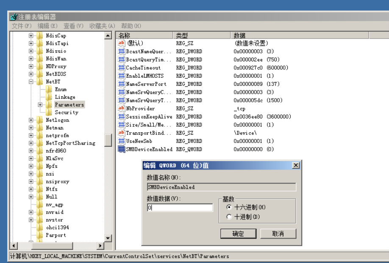Screen dimensions: 389x263
Task: Click the tree scrollbar down arrow
Action: click(108, 238)
